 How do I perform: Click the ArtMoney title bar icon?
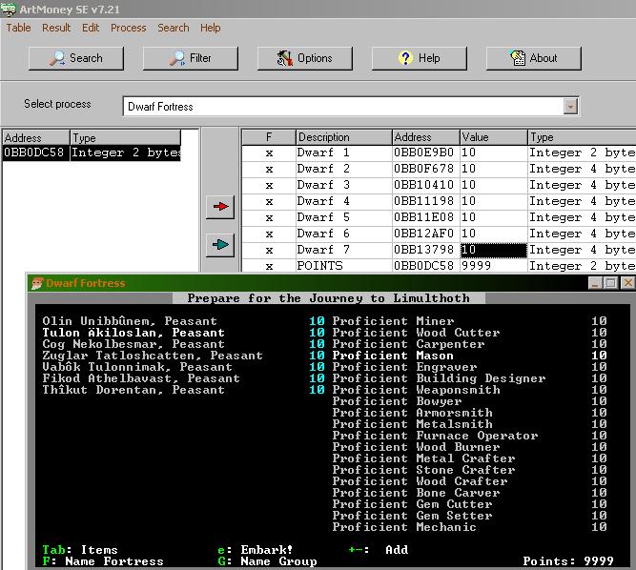coord(9,9)
